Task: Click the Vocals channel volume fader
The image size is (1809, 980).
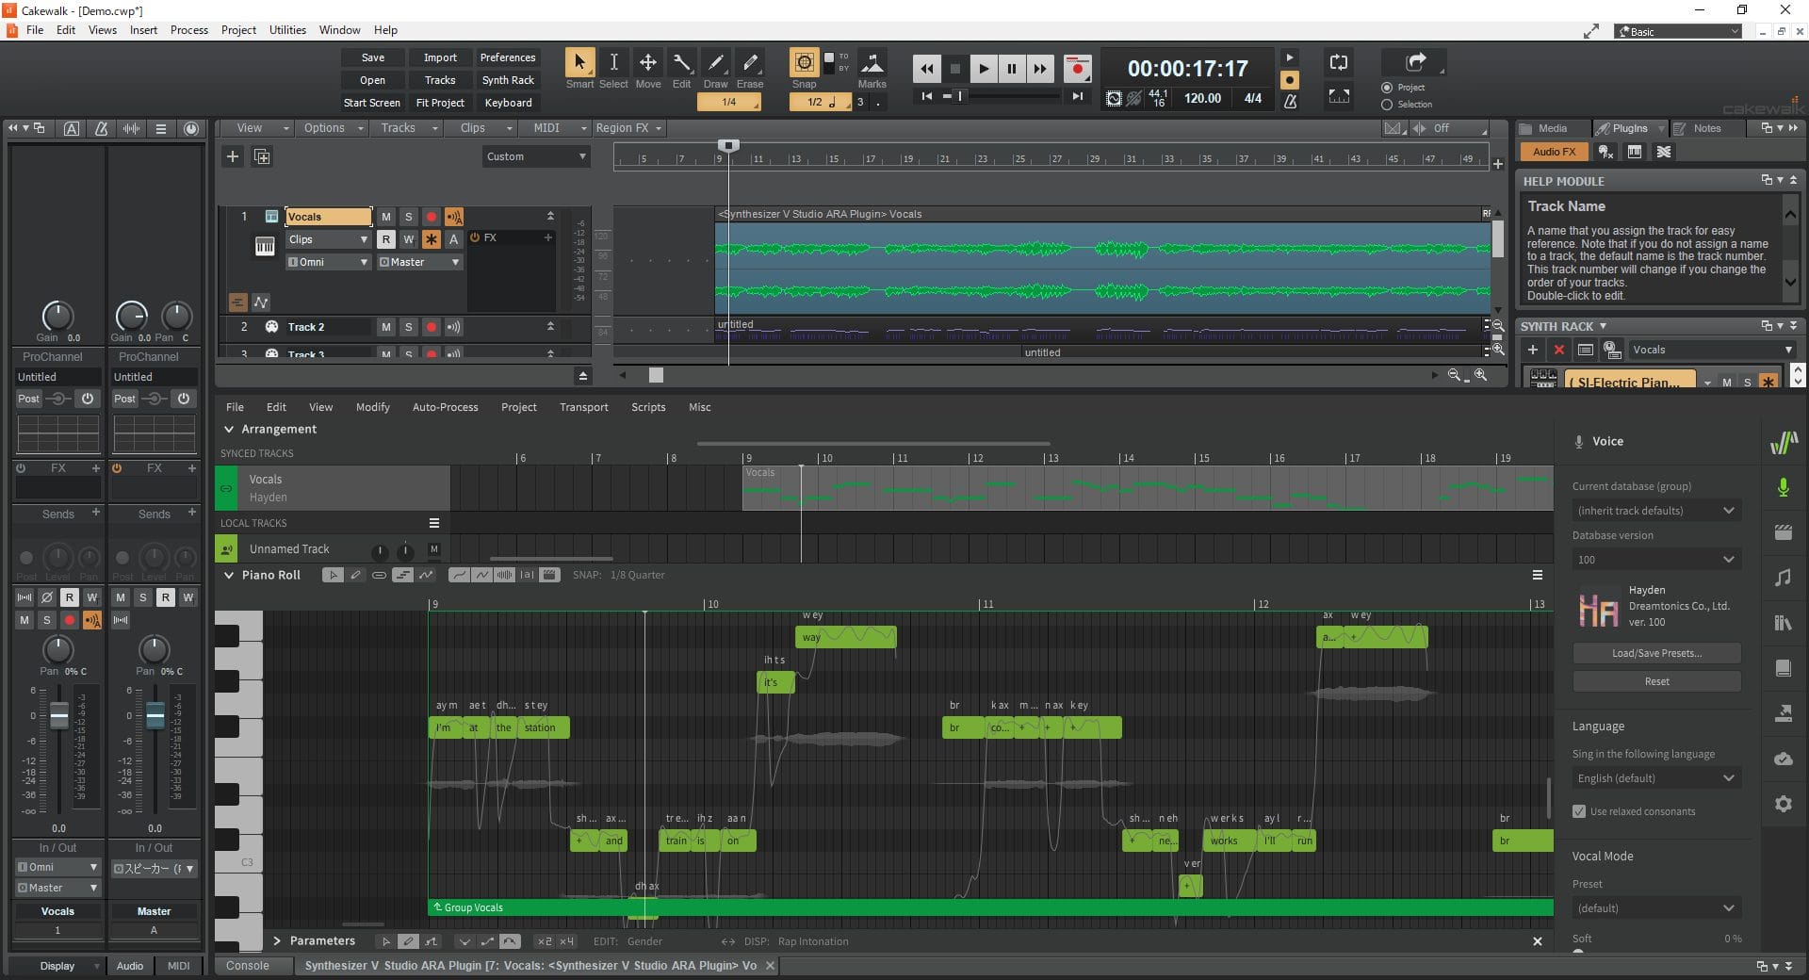Action: point(58,717)
